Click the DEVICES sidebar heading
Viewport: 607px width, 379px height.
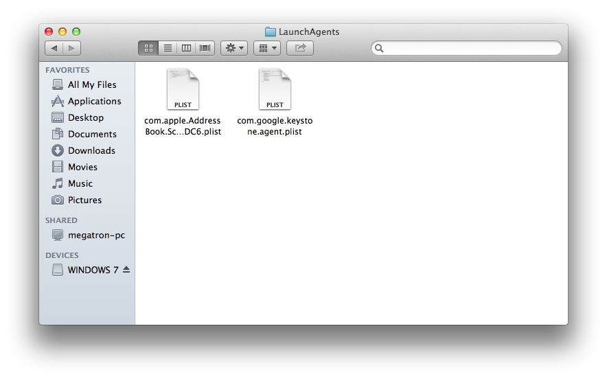[62, 255]
